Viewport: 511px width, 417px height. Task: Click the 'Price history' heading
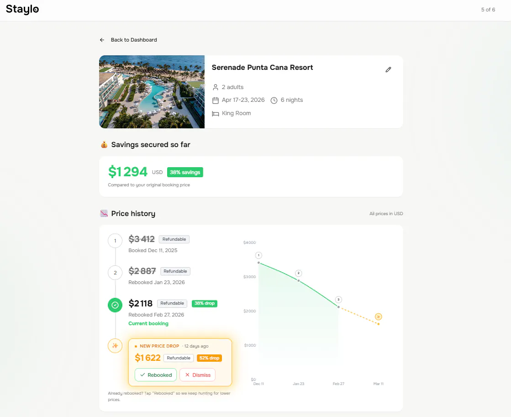(133, 214)
